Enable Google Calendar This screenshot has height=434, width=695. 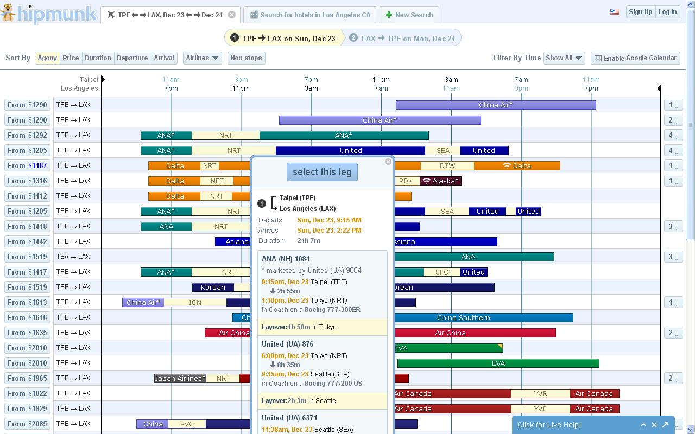(x=635, y=58)
